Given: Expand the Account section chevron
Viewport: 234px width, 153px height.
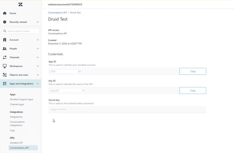Looking at the screenshot, I should 38,40.
